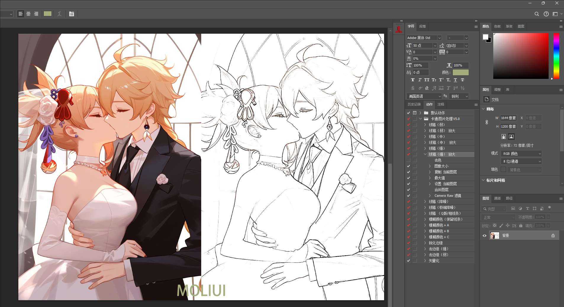Click the rainbow hue slider strip
The image size is (564, 307).
coord(556,56)
